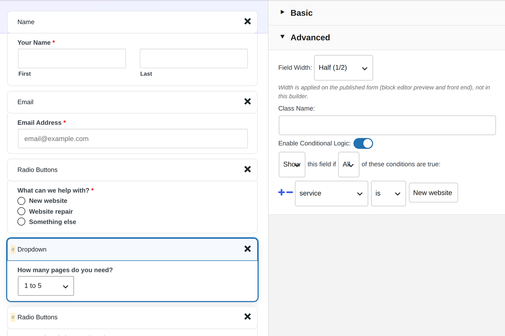Screen dimensions: 505x336
Task: Click the First name input box
Action: tap(72, 58)
